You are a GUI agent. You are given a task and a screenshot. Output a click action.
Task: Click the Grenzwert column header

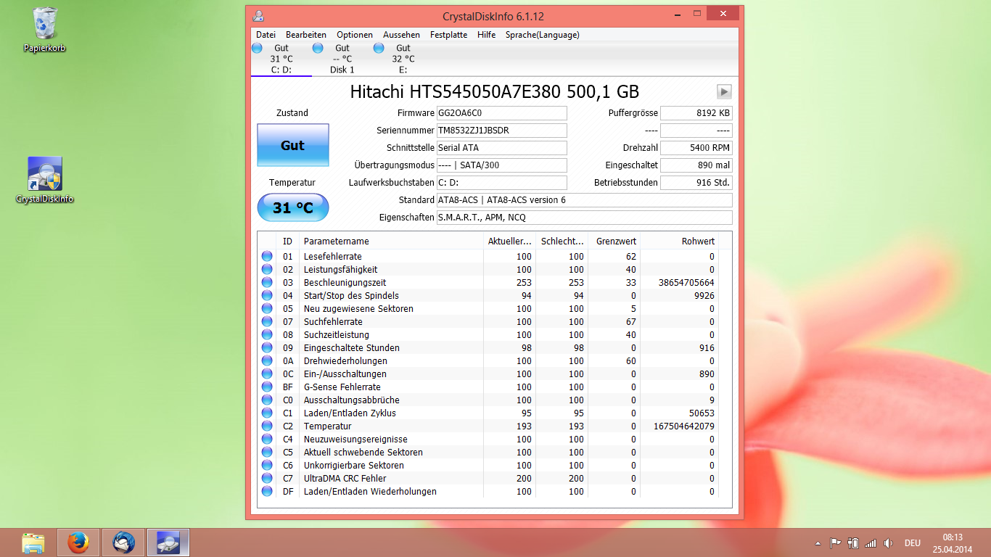614,241
